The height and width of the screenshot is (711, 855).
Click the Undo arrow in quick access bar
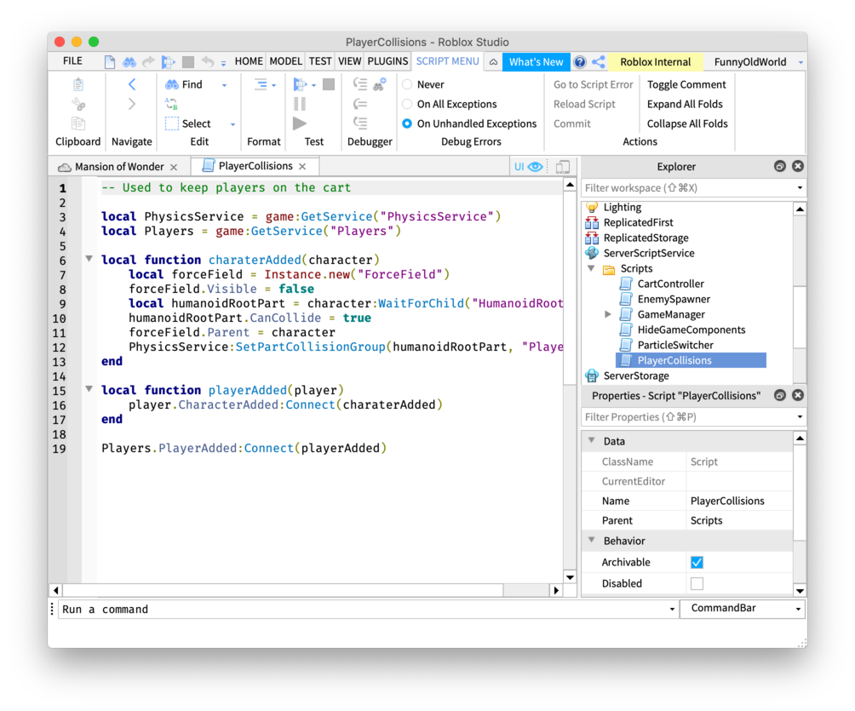pyautogui.click(x=207, y=61)
